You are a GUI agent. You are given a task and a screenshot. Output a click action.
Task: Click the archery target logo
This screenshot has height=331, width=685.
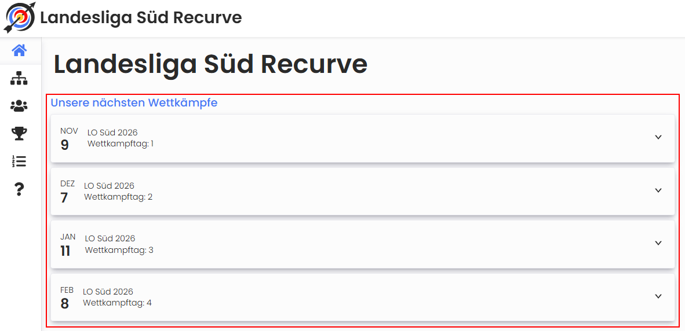[x=20, y=17]
